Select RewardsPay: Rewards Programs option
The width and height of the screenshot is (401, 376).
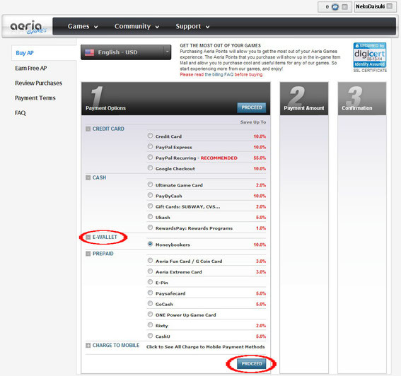(150, 228)
